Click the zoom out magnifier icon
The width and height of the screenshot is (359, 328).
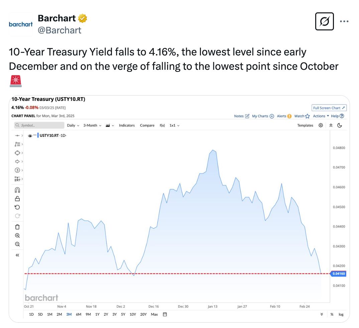pyautogui.click(x=17, y=244)
